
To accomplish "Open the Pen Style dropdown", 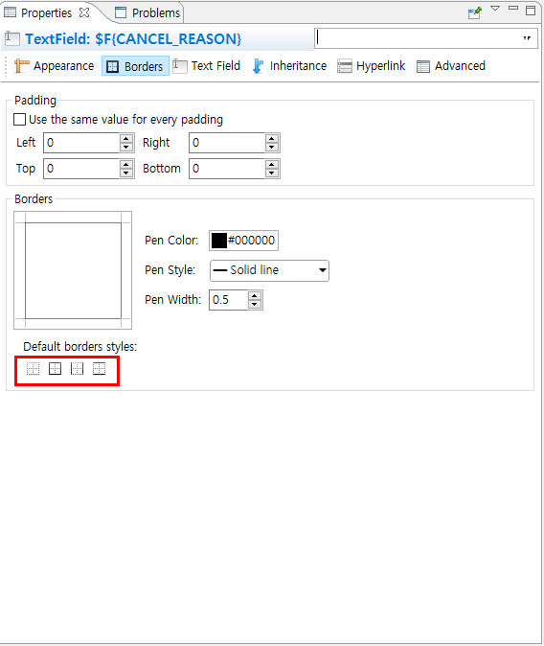I will (269, 270).
